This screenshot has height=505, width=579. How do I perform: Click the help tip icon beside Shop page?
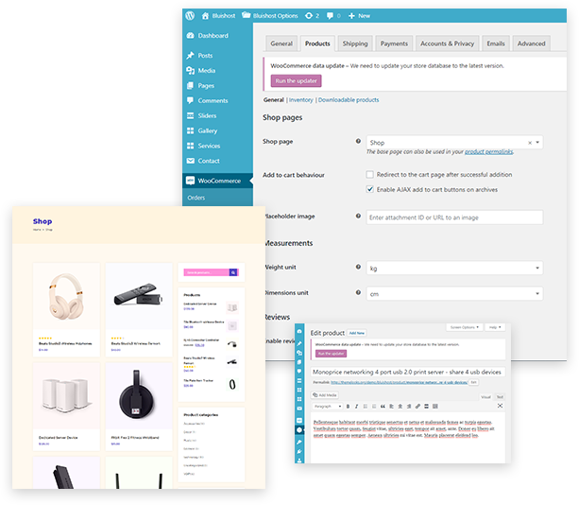(358, 141)
